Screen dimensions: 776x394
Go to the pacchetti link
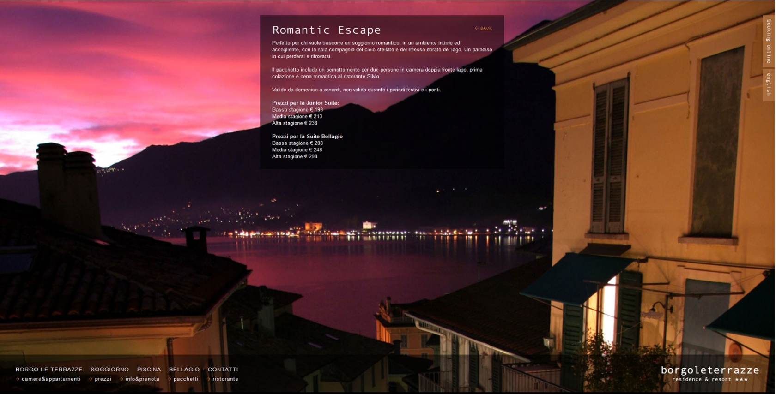(186, 379)
